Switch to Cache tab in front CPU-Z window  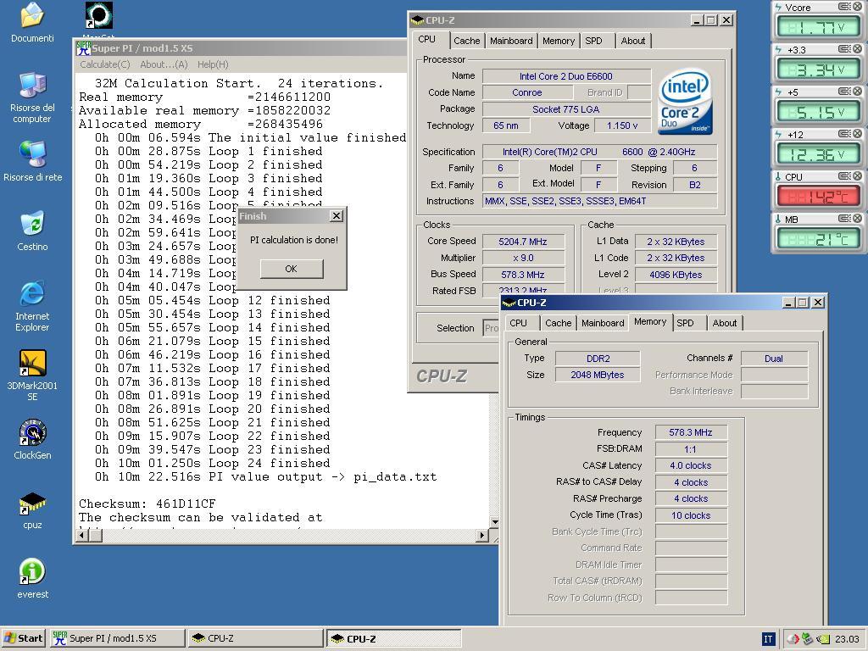coord(558,323)
